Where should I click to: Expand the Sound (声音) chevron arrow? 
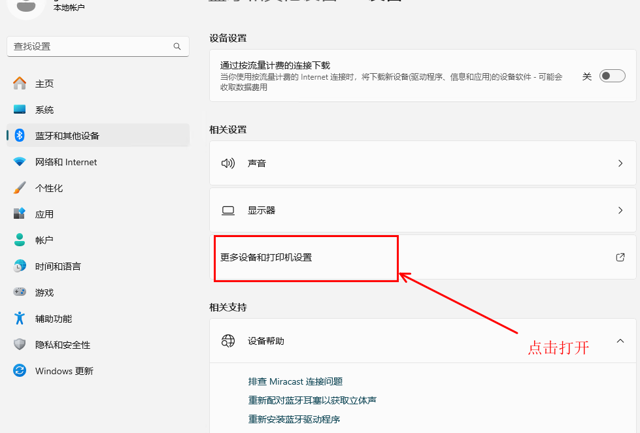620,163
